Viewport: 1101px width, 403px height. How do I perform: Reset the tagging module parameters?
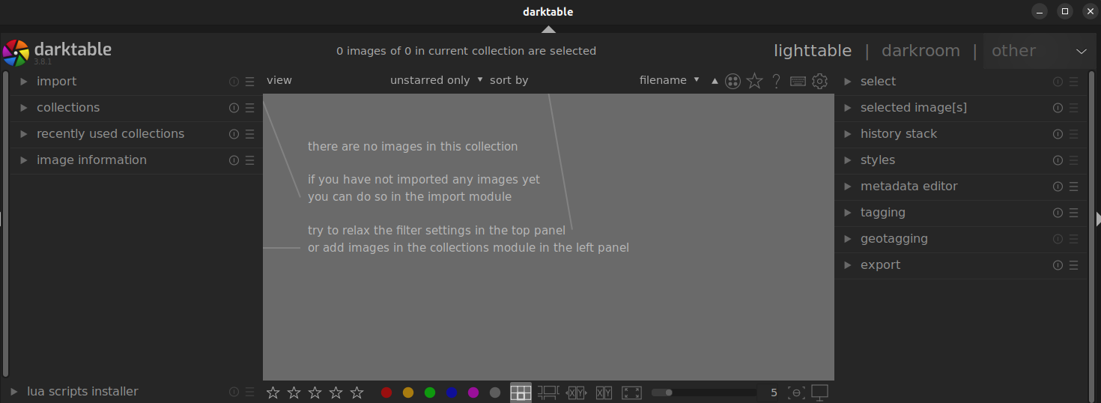tap(1058, 213)
